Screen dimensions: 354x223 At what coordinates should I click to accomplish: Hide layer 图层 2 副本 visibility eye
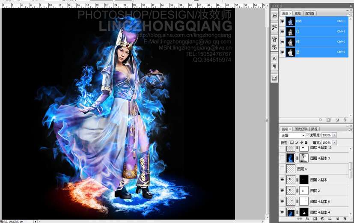[282, 180]
